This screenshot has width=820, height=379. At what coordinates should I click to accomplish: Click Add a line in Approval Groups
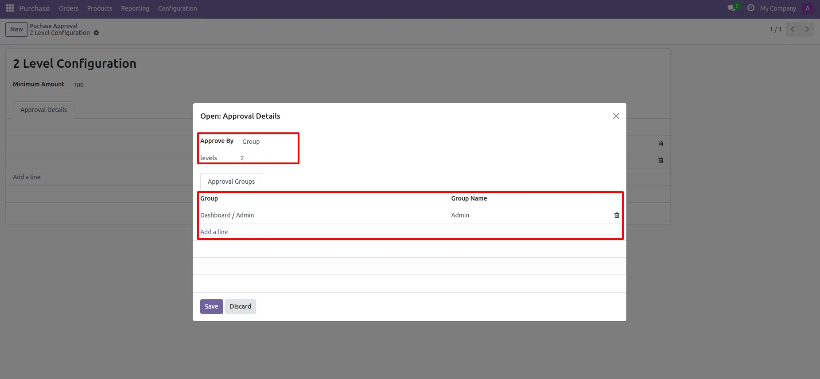214,232
